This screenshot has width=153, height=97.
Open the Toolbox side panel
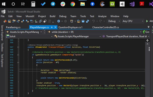click(2, 47)
